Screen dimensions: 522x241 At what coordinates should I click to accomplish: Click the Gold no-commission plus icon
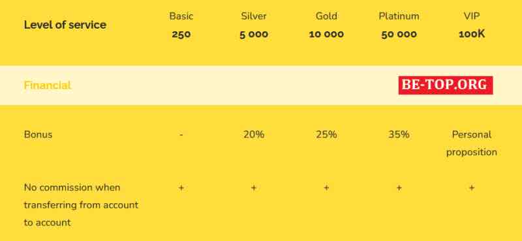(326, 188)
